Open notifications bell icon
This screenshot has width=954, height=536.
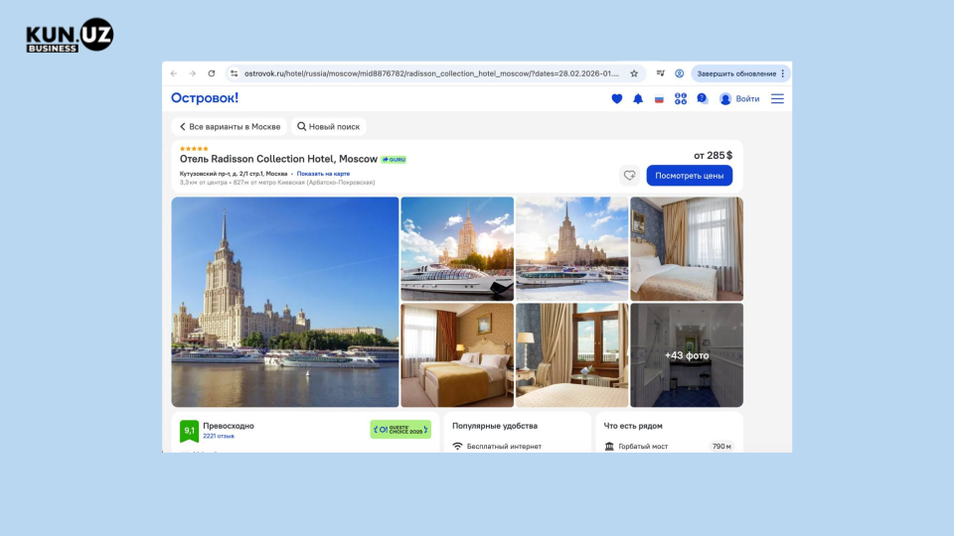pyautogui.click(x=638, y=99)
